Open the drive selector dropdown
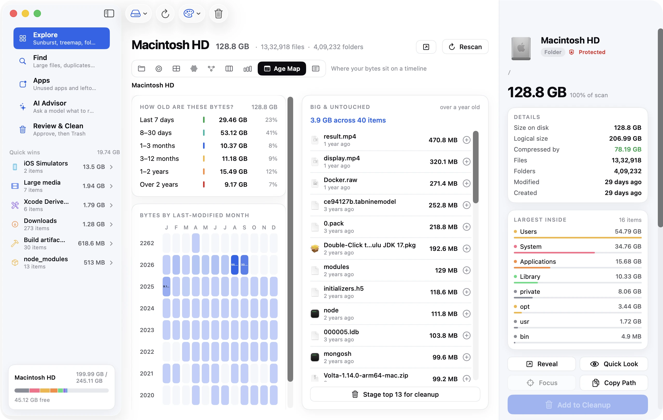Screen dimensions: 663x420 (139, 13)
